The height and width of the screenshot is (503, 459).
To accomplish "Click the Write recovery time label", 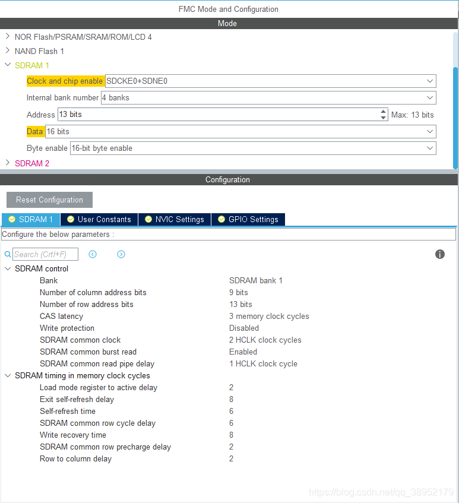I will 73,435.
